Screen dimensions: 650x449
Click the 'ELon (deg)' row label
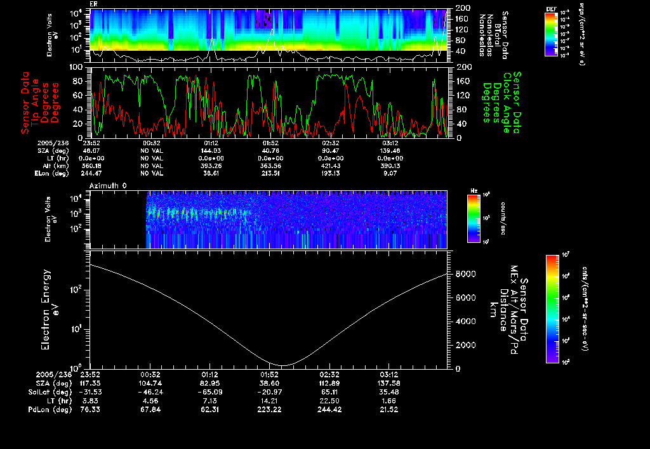pos(52,173)
